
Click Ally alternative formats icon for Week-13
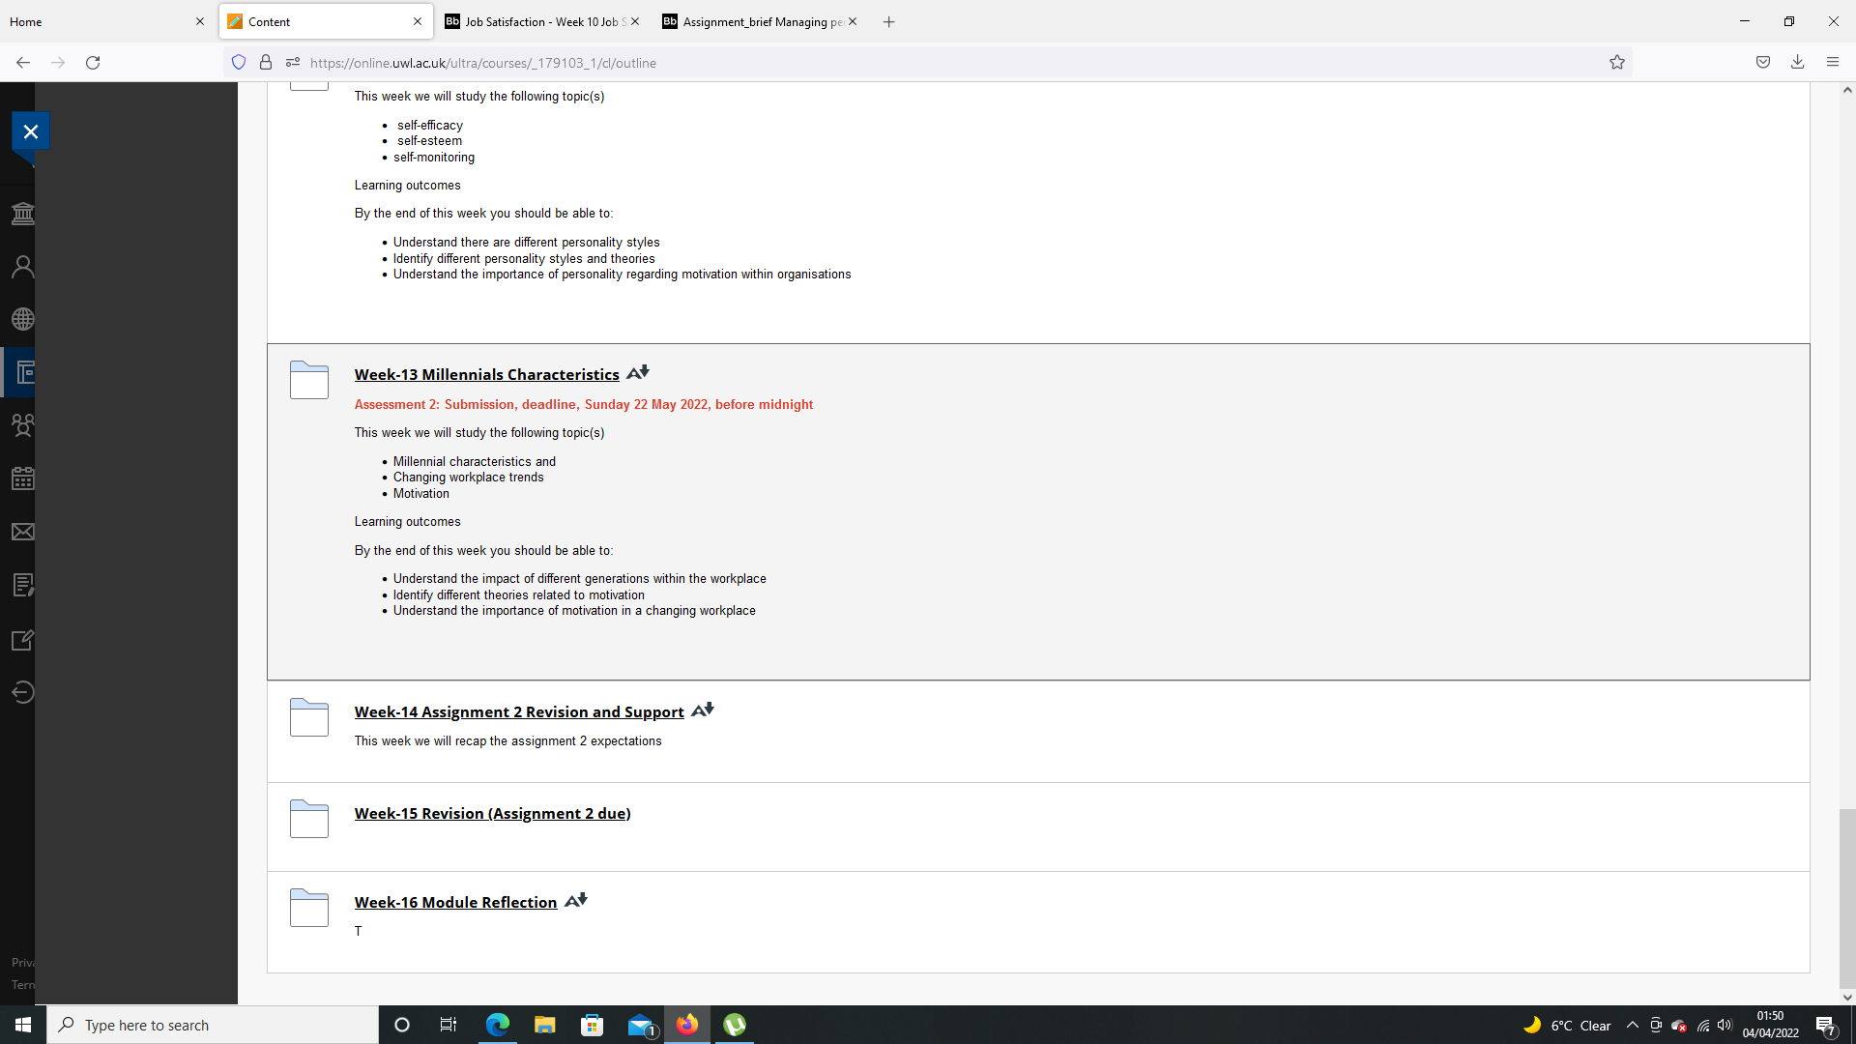638,372
